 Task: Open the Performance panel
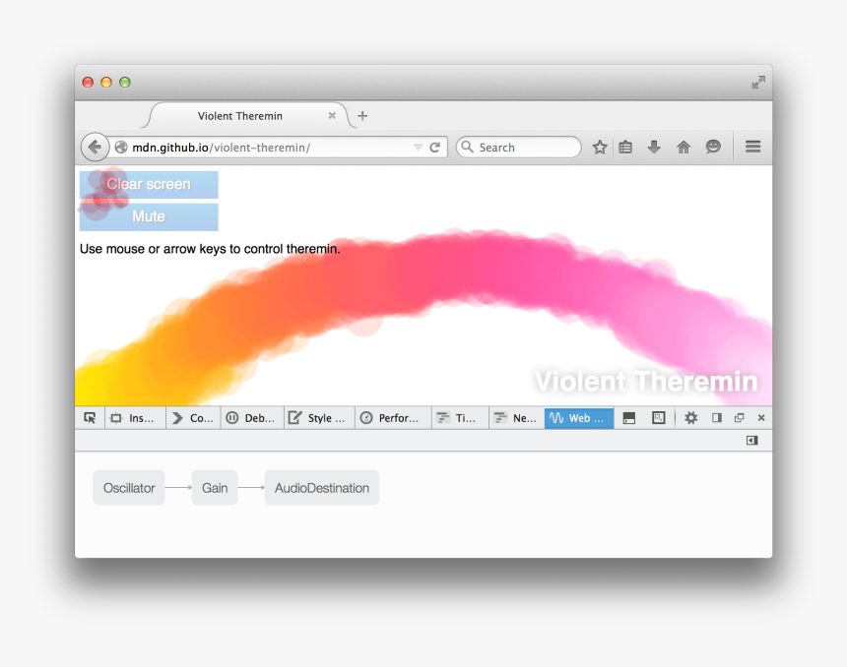392,417
